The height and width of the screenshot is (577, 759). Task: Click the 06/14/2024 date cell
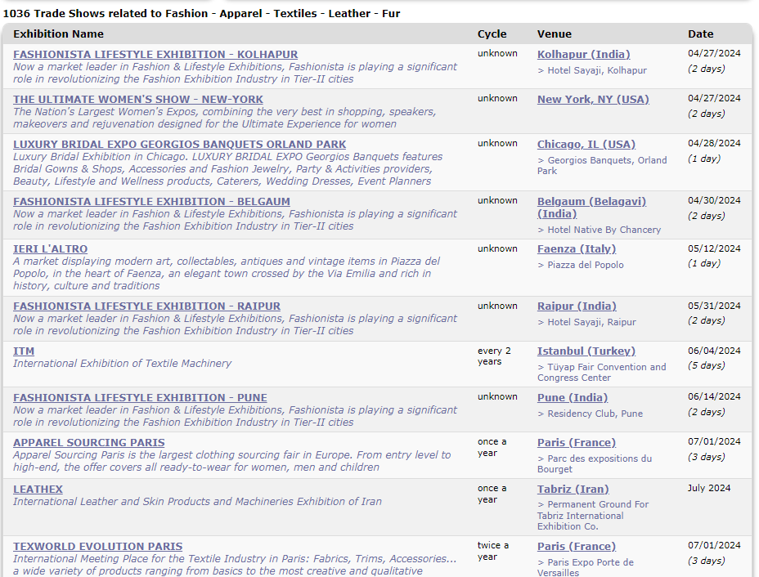point(714,396)
